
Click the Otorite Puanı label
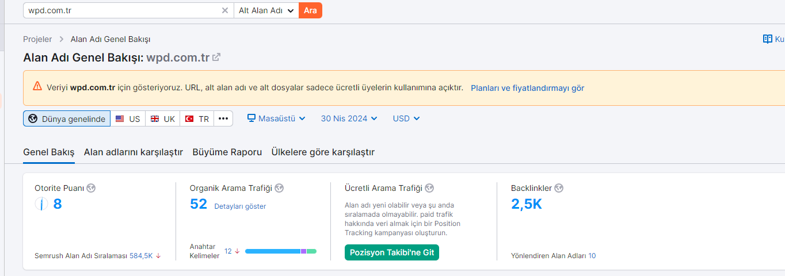[59, 188]
